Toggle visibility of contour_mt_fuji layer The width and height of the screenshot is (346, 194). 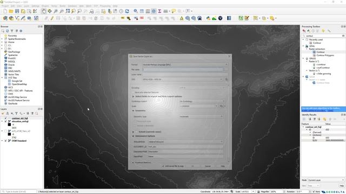coord(6,119)
